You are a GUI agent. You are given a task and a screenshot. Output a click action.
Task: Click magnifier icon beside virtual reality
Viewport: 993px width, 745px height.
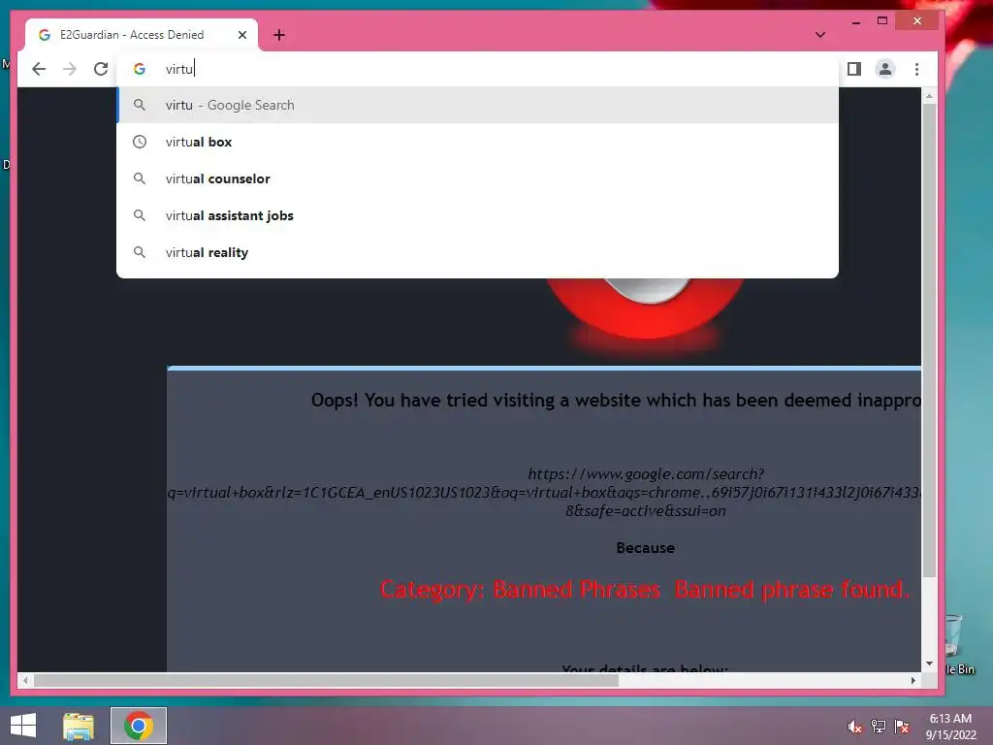(140, 252)
